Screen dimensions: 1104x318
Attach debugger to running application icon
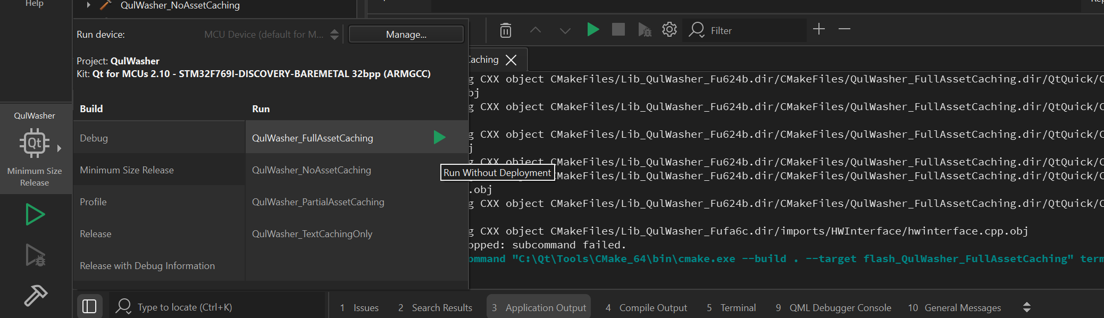tap(645, 30)
